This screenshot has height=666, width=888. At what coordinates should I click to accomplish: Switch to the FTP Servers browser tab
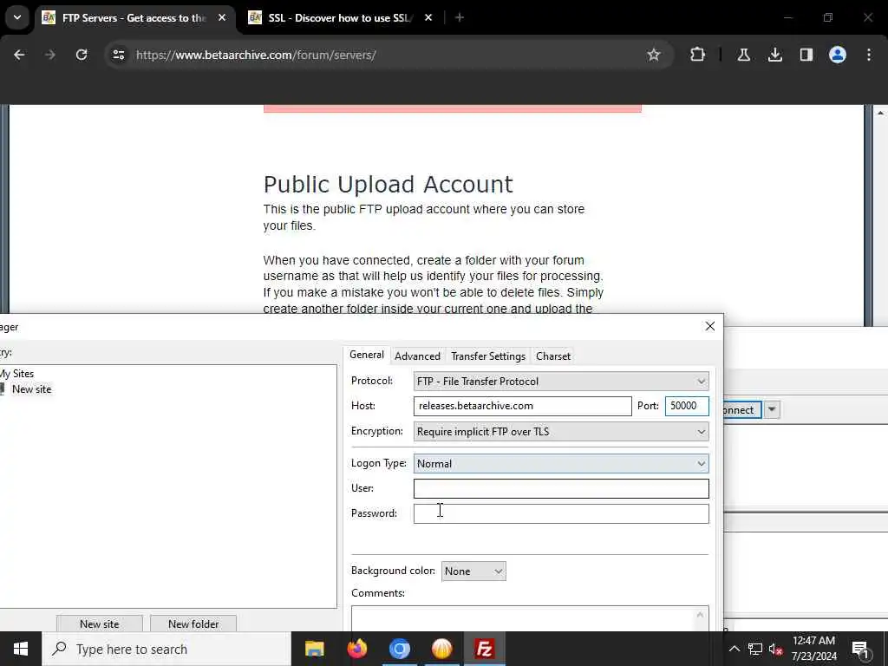[x=134, y=17]
